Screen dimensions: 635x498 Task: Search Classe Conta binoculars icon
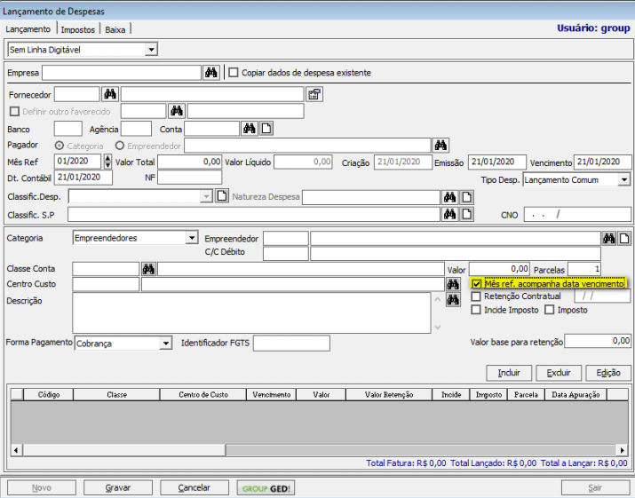(148, 269)
